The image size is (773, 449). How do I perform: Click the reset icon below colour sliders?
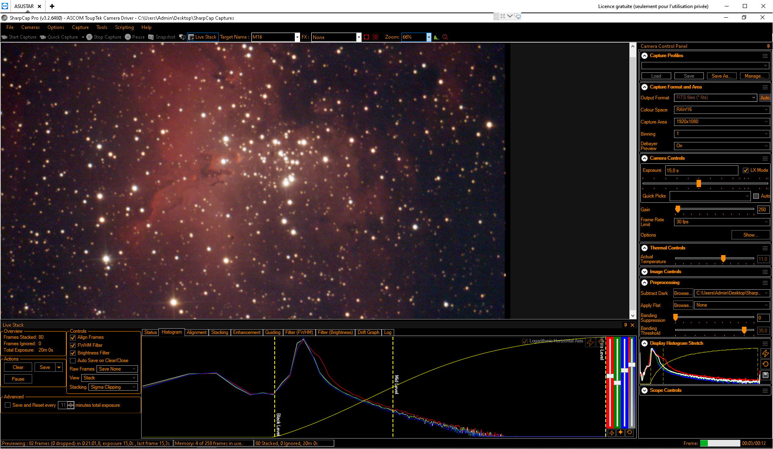coord(629,433)
